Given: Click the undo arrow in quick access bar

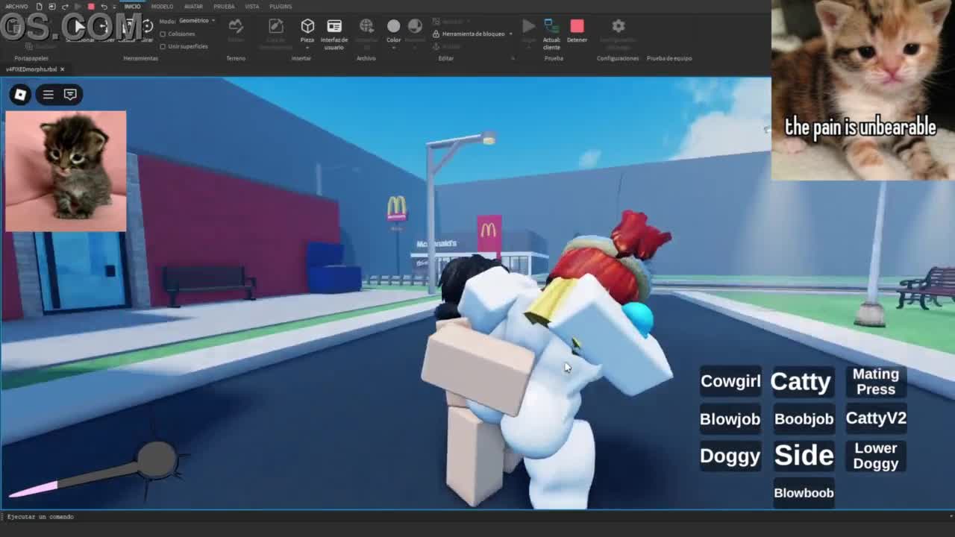Looking at the screenshot, I should (104, 7).
